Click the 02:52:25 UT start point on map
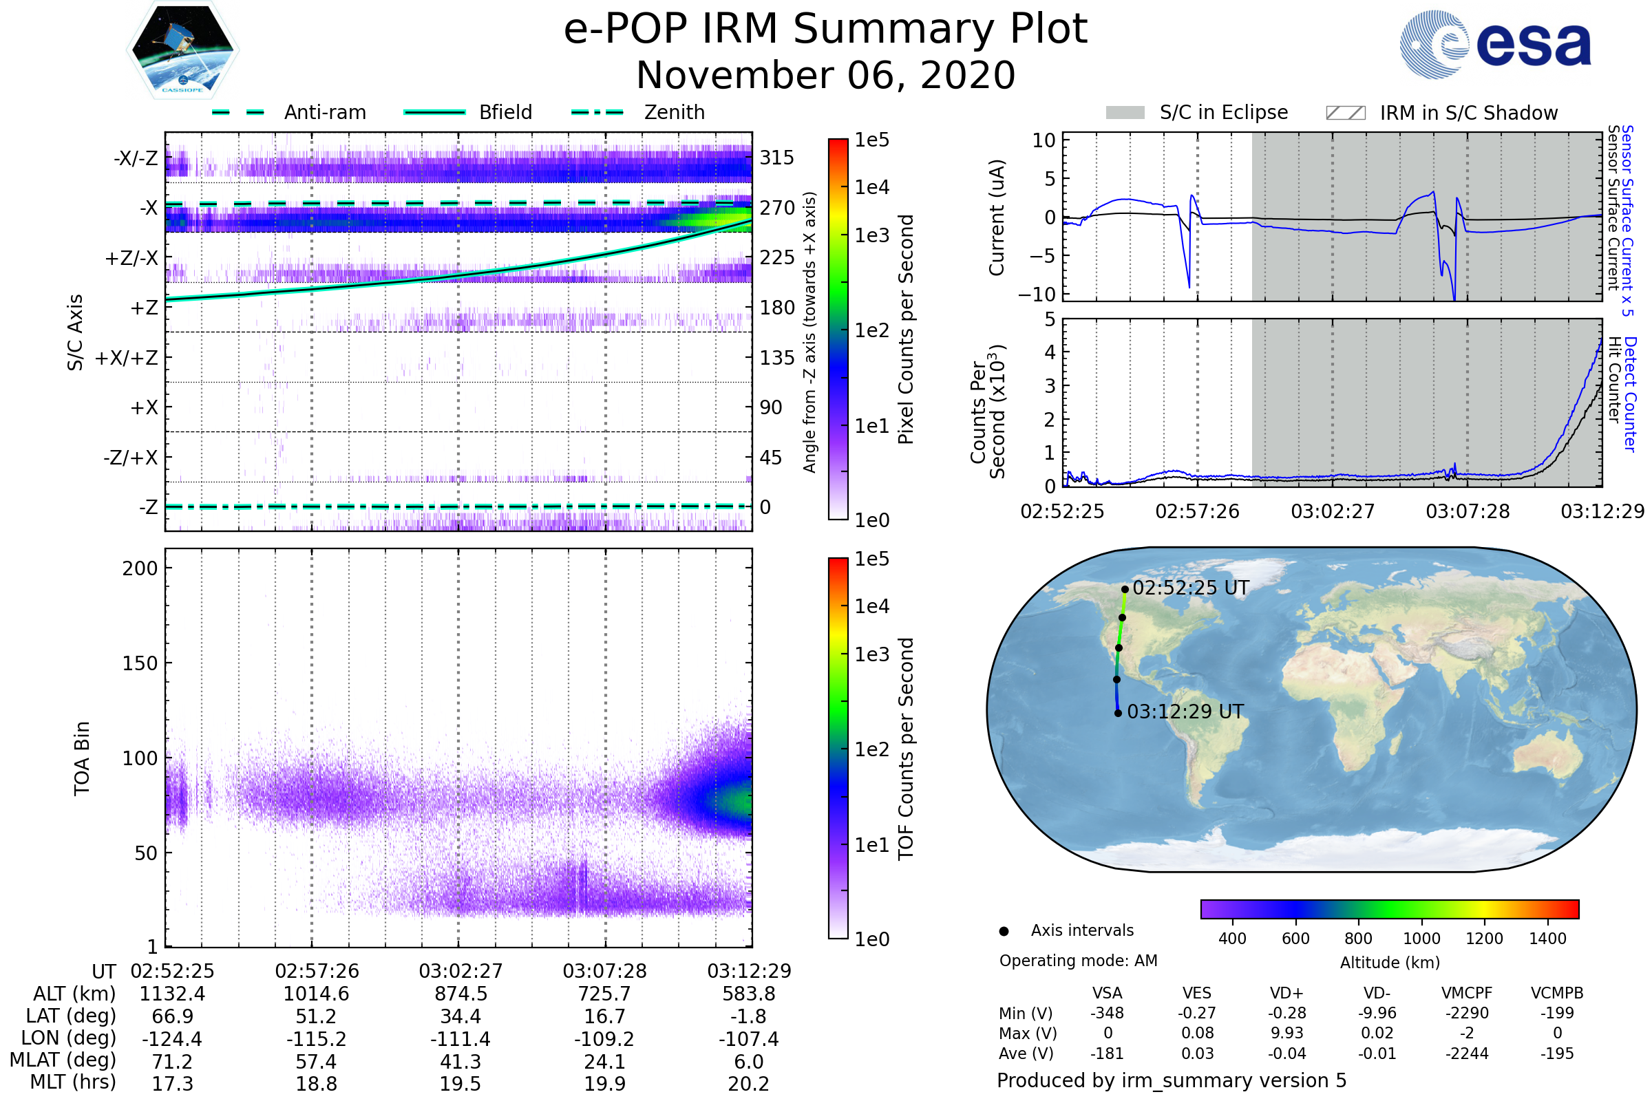The width and height of the screenshot is (1652, 1101). click(x=1125, y=590)
